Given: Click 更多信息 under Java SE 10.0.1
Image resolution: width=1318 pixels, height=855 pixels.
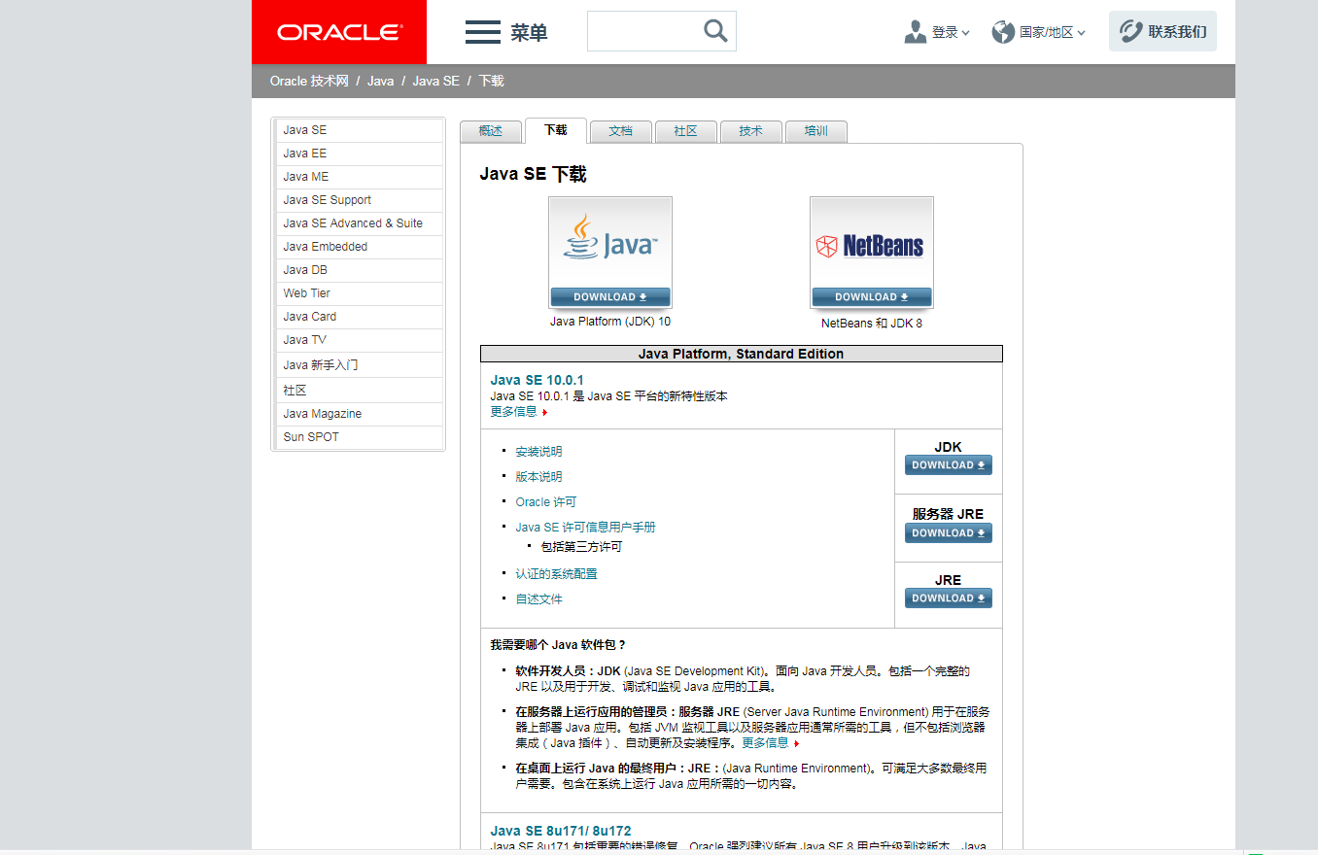Looking at the screenshot, I should (x=514, y=412).
